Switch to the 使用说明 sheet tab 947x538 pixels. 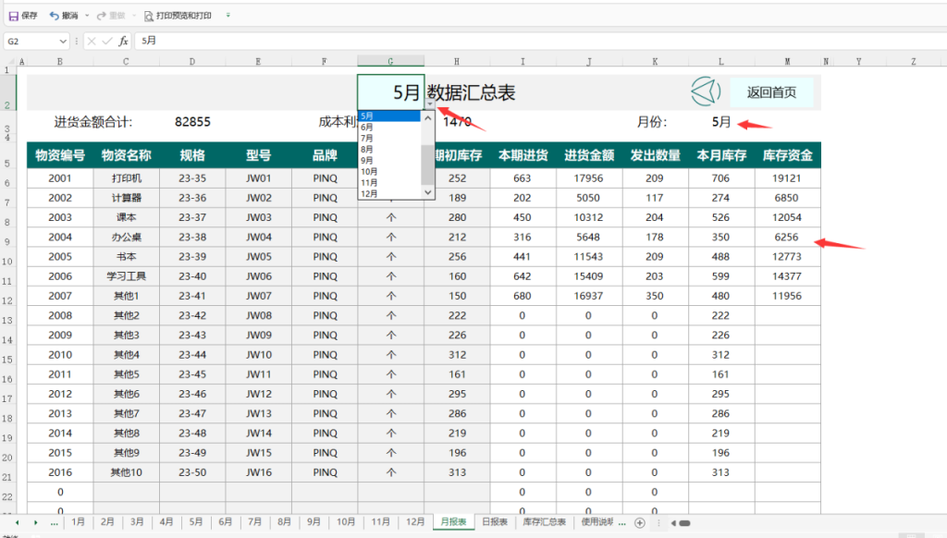(596, 522)
